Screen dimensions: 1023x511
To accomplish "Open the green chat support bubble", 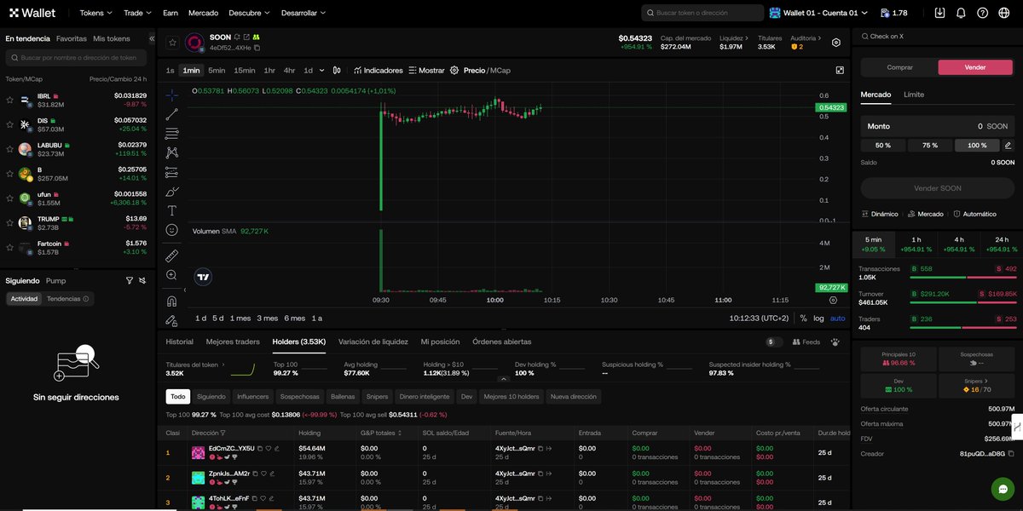I will pos(1003,489).
